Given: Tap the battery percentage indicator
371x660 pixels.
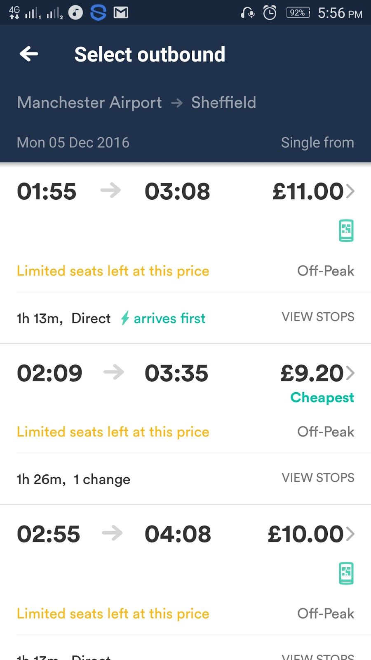Looking at the screenshot, I should pos(298,13).
